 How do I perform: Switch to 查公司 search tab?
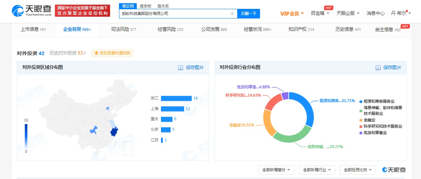click(x=128, y=6)
